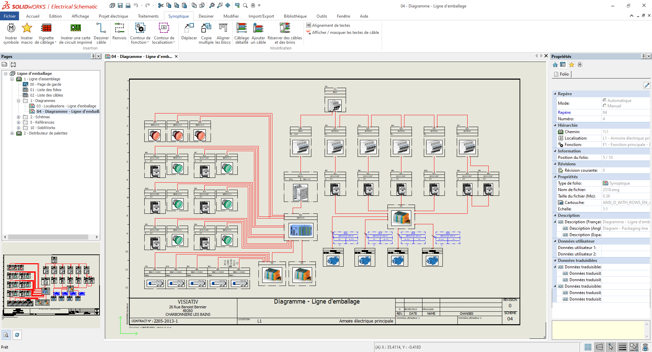Click the print icon in title bar

tap(128, 5)
